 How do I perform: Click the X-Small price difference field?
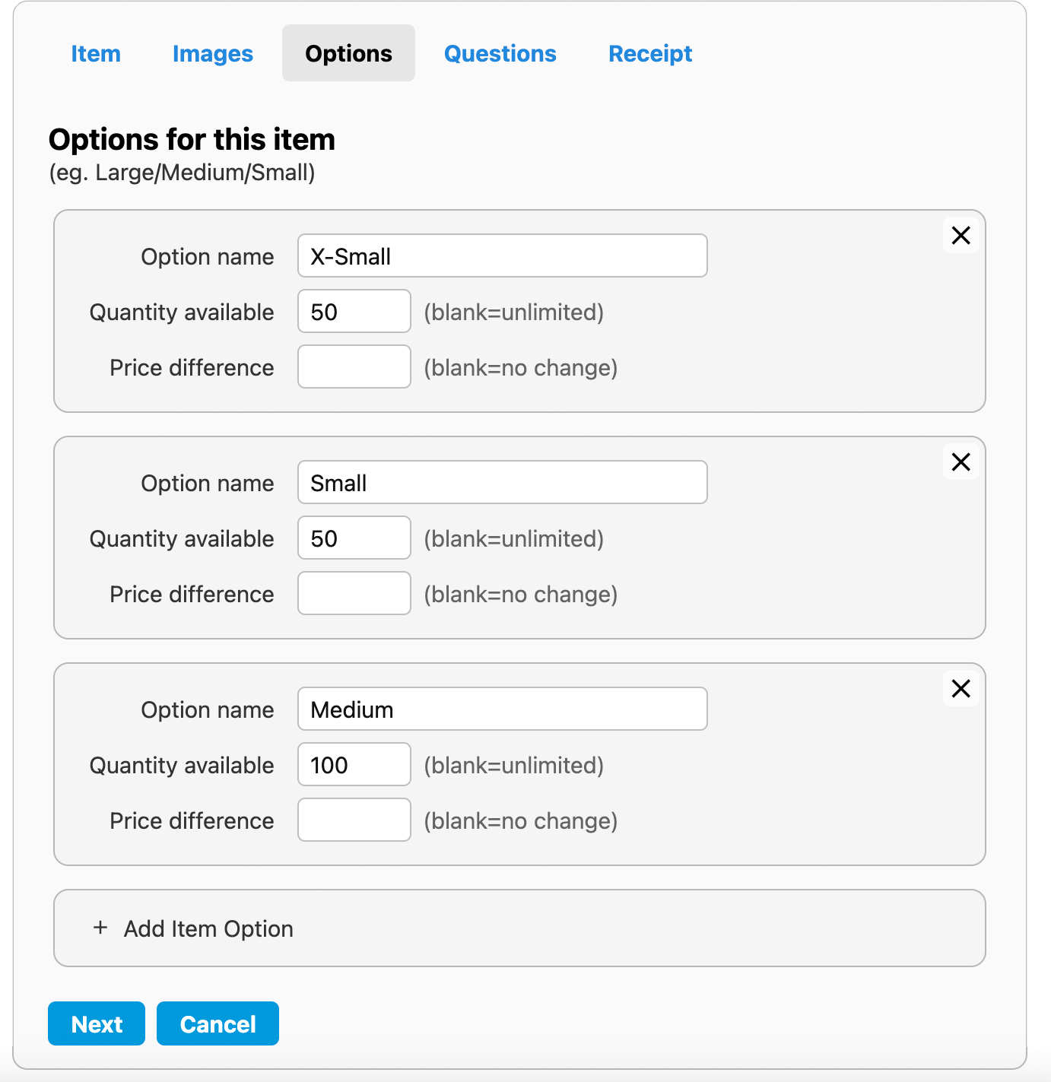(x=354, y=367)
